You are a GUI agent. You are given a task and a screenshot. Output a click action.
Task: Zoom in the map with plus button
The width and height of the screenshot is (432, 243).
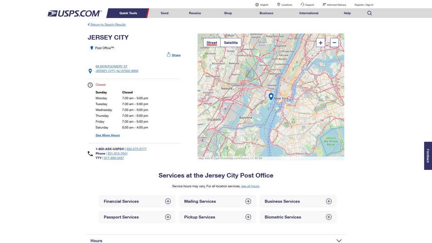pos(321,43)
